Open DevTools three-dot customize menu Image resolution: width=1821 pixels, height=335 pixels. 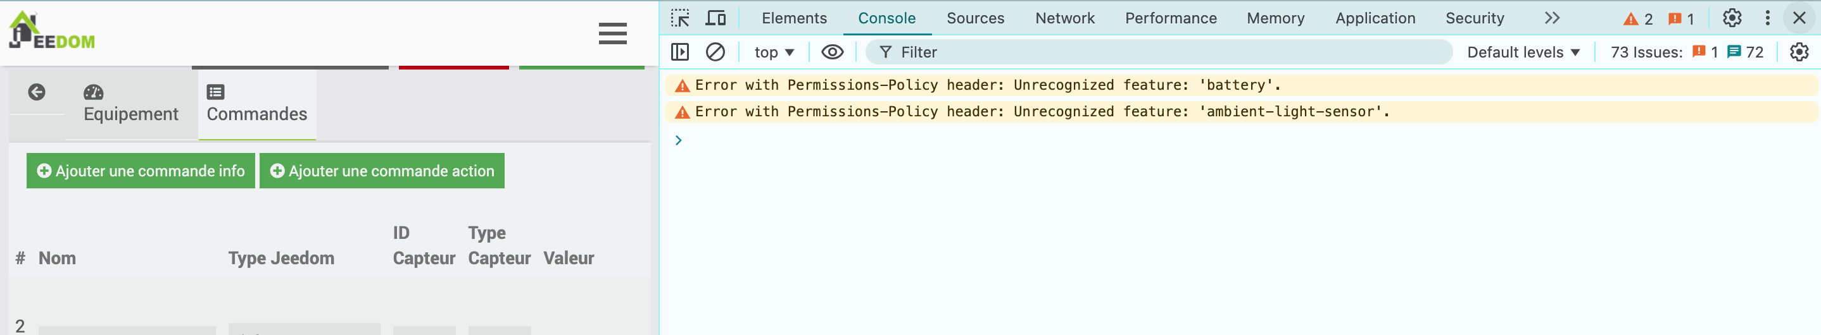[x=1767, y=18]
